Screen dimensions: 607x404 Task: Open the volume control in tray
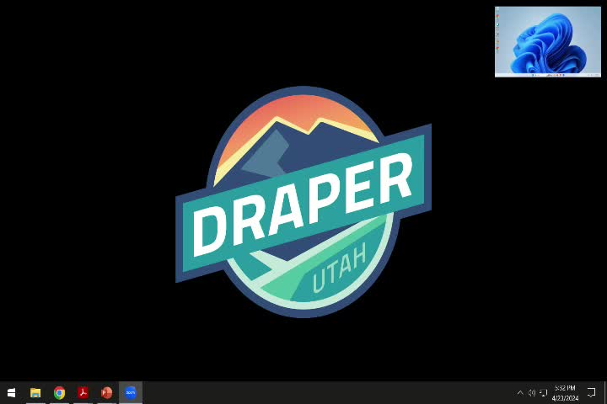click(x=532, y=393)
